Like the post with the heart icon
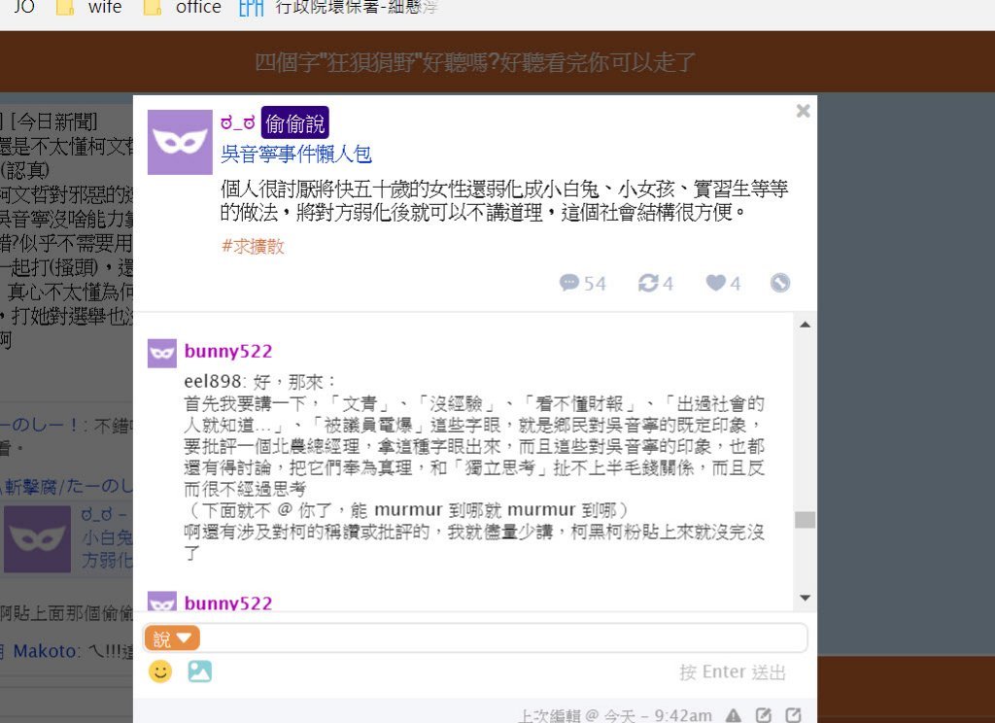The width and height of the screenshot is (995, 723). (x=723, y=283)
